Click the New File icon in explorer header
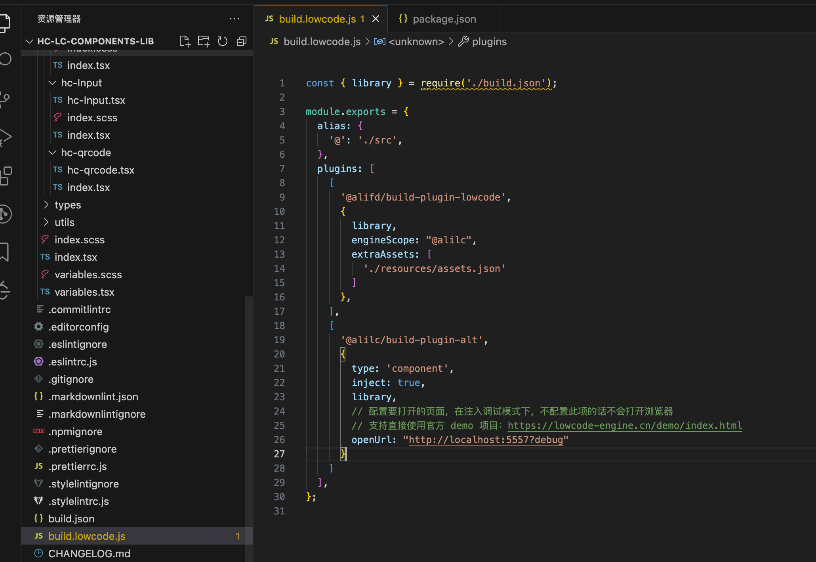Image resolution: width=816 pixels, height=562 pixels. [x=185, y=41]
